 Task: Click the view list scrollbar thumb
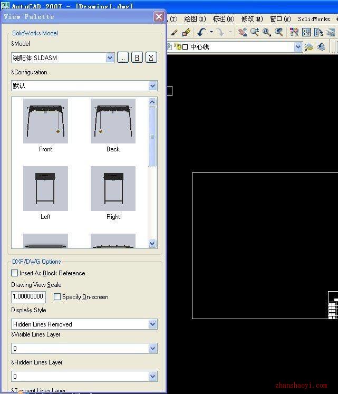pyautogui.click(x=152, y=137)
